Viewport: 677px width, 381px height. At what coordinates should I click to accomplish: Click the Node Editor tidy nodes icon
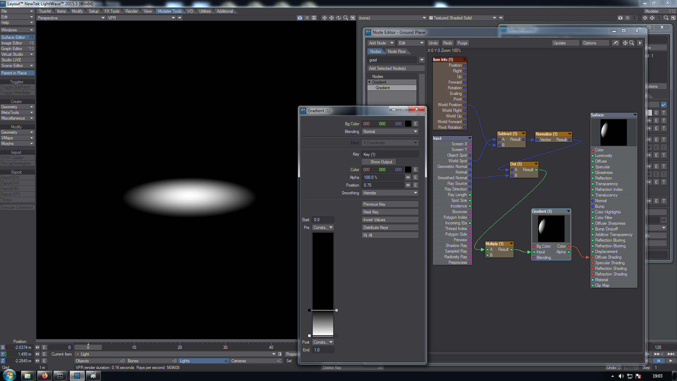(616, 43)
